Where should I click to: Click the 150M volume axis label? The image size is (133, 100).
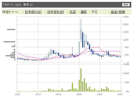(x=126, y=64)
